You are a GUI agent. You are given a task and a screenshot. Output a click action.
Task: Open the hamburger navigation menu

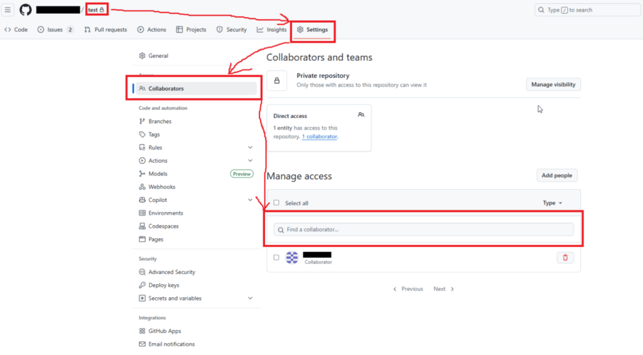(x=8, y=10)
